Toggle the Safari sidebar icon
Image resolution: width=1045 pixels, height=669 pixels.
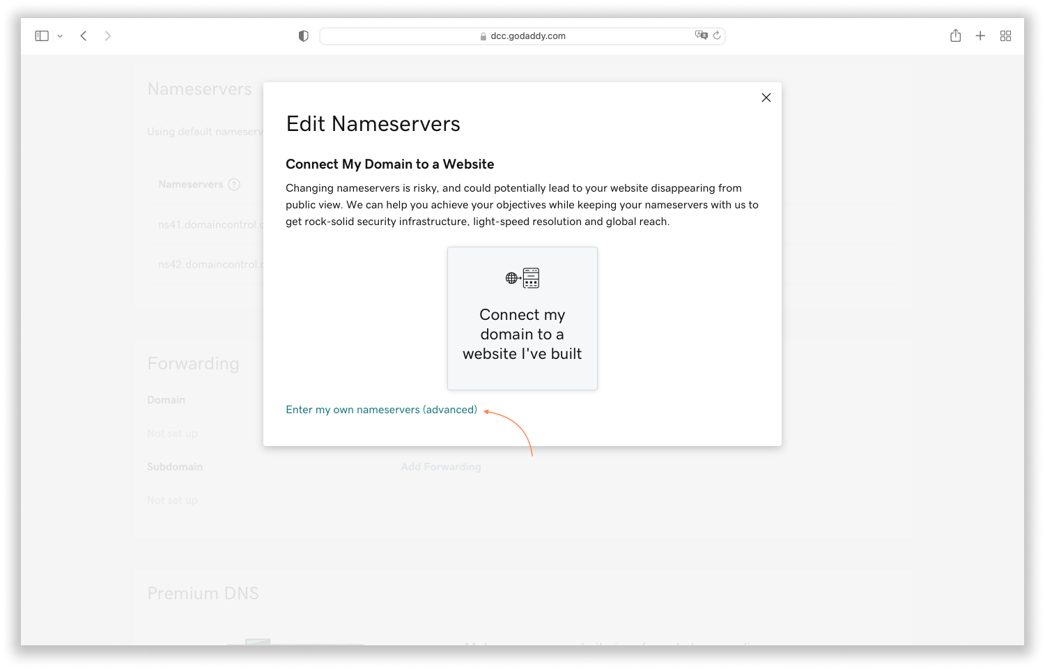(x=42, y=36)
